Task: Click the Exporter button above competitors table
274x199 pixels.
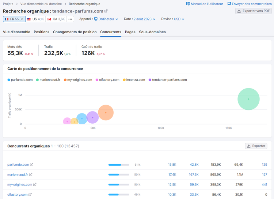Action: pos(256,146)
